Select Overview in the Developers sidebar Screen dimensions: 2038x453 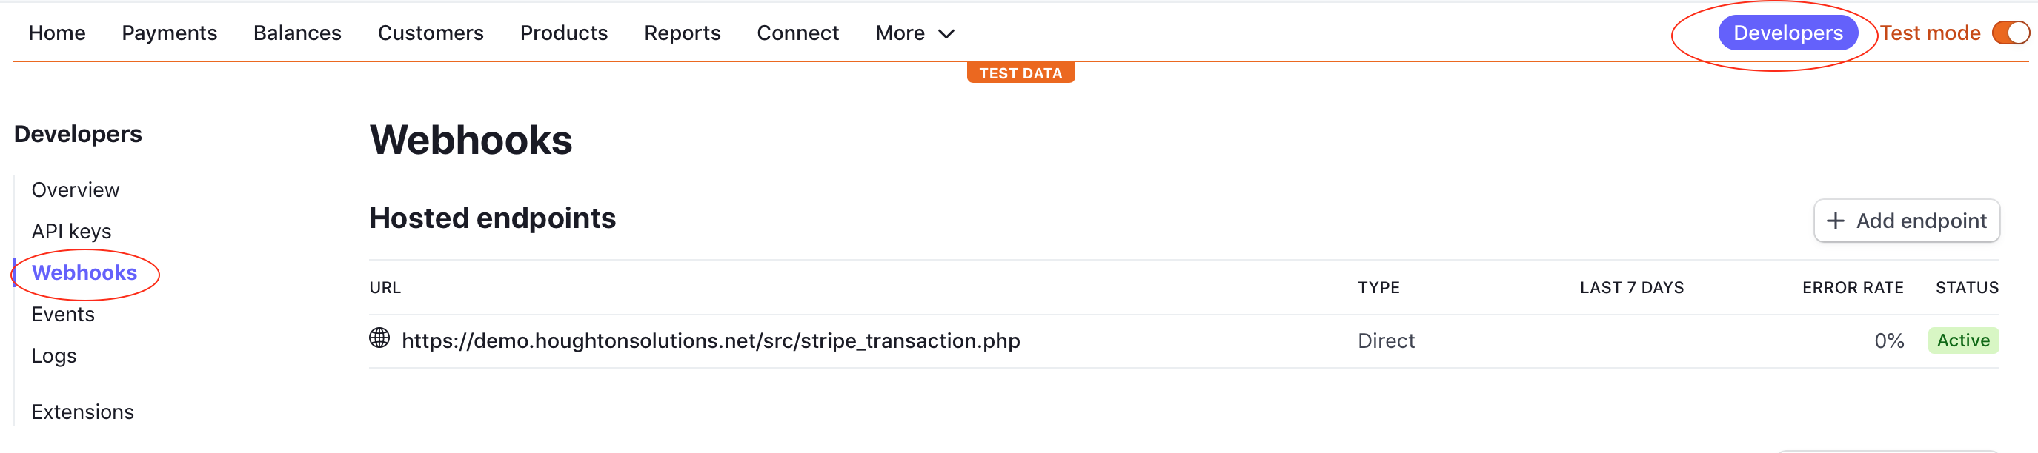pos(75,189)
